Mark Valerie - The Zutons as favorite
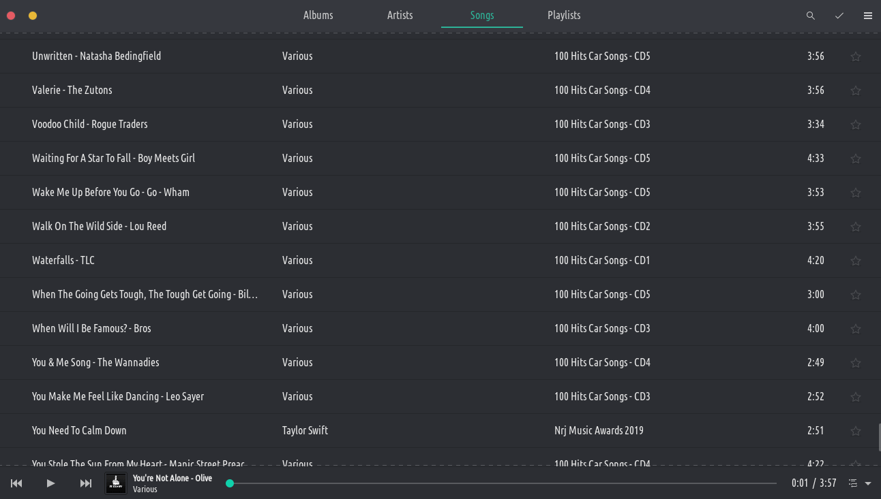This screenshot has height=499, width=881. tap(855, 91)
